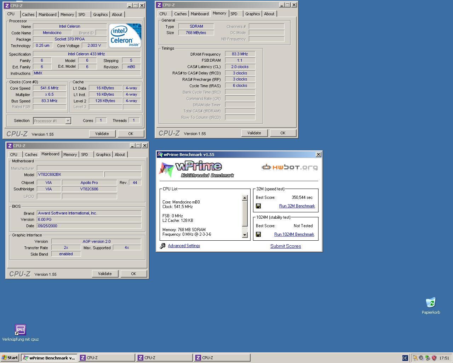Open About tab in the Mainboard CPU-Z window
This screenshot has height=363, width=453.
coord(120,155)
